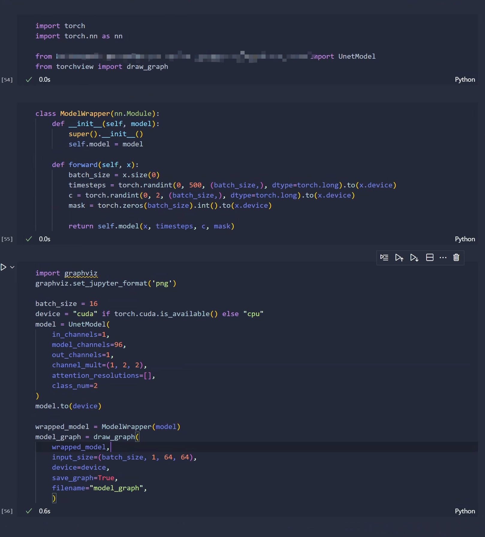Click the 0.6s execution time label
The image size is (485, 537).
coord(44,511)
